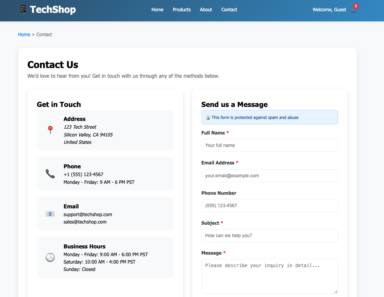Select Contact in the navigation bar
Viewport: 384px width, 297px height.
(x=229, y=10)
